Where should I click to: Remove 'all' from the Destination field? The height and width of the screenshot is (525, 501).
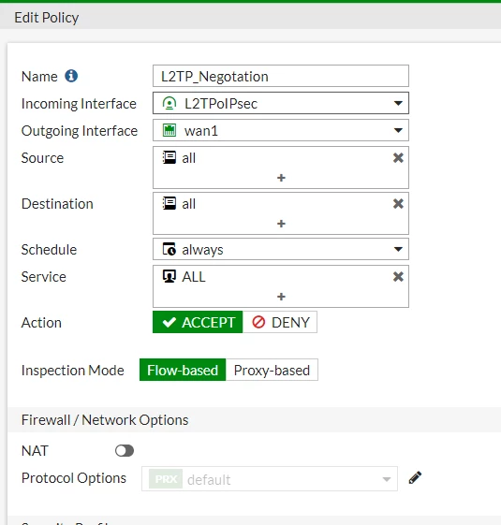click(x=398, y=204)
